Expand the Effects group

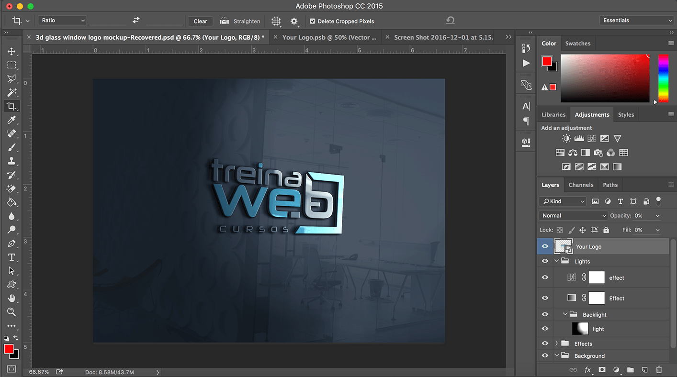point(556,344)
